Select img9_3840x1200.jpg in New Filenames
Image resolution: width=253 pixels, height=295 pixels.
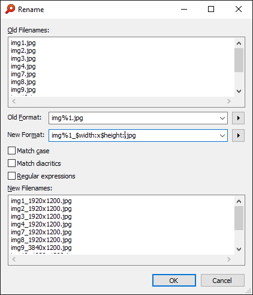(x=41, y=248)
